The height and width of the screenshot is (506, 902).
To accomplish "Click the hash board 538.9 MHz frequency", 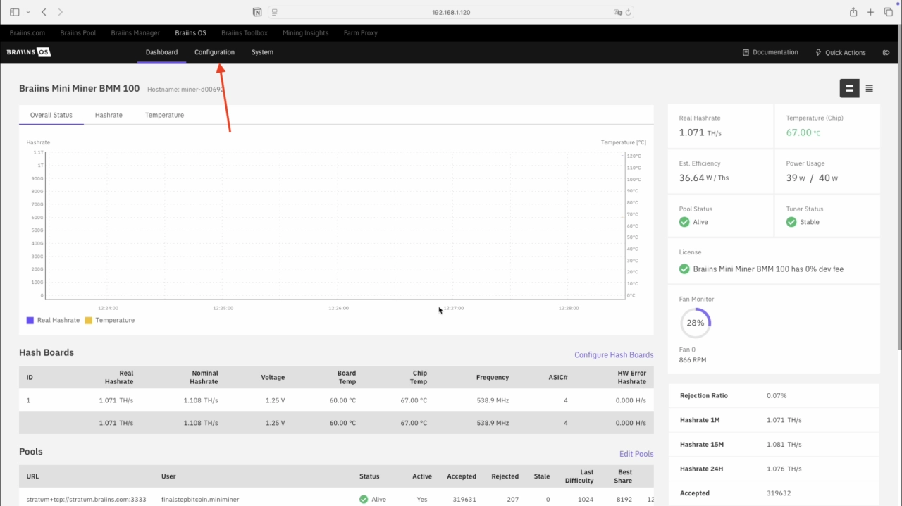I will pos(493,400).
